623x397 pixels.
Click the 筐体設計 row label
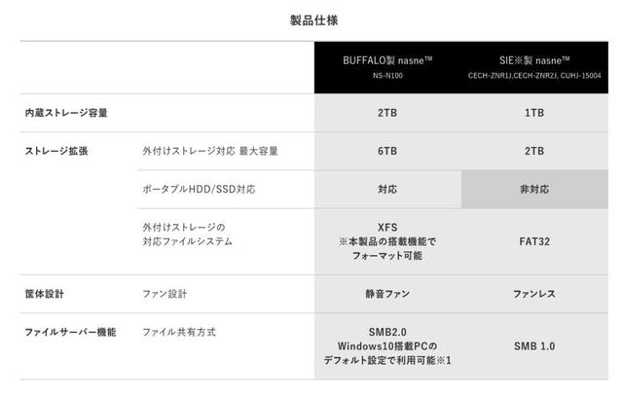point(44,294)
